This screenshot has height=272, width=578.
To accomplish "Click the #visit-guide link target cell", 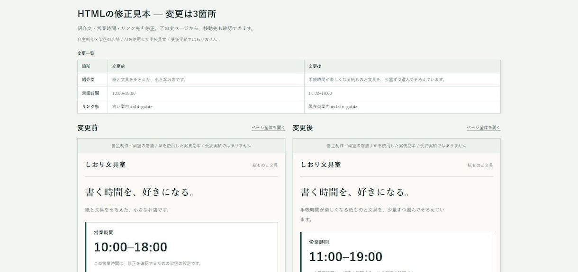I will coord(402,106).
